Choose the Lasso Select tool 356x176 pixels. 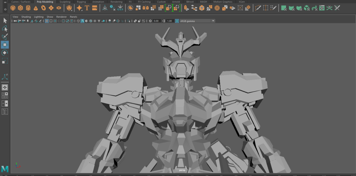5,29
